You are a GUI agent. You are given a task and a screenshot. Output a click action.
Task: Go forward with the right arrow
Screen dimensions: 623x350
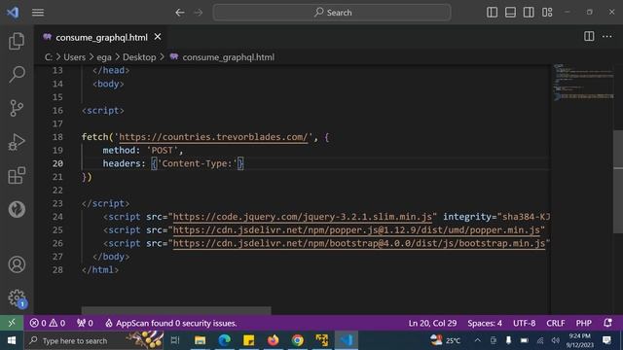[199, 13]
